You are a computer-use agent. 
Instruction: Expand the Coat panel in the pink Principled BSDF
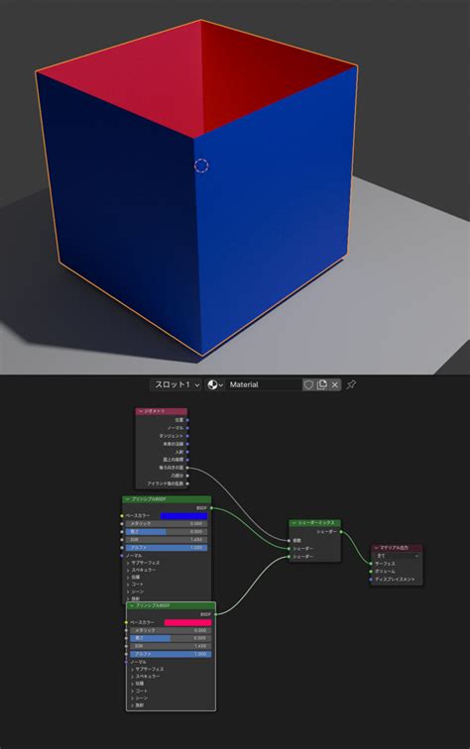139,691
